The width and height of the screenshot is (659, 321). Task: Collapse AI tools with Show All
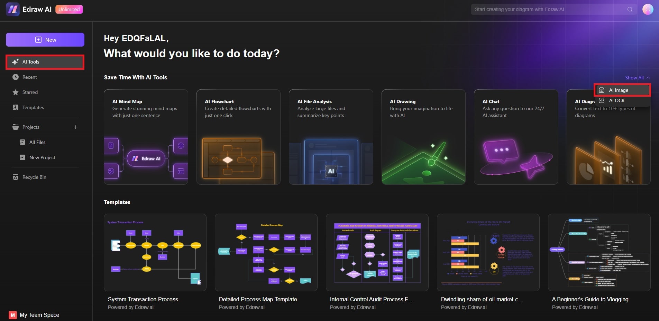tap(638, 78)
